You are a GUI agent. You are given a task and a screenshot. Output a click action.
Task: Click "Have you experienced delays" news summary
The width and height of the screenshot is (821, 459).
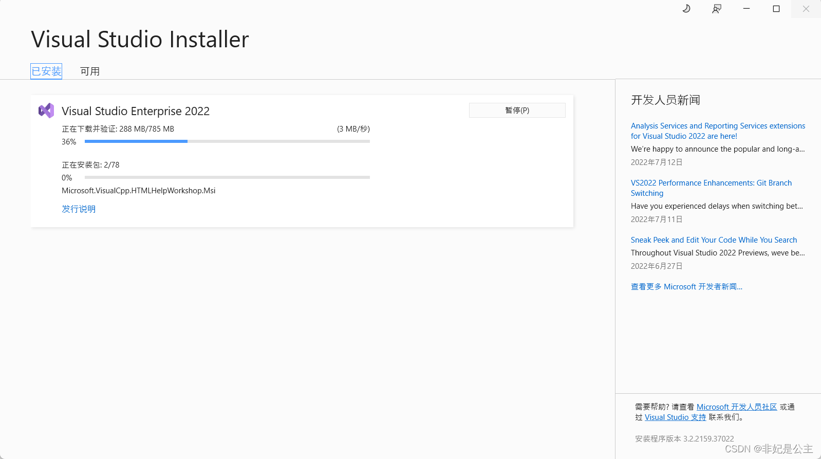[x=717, y=206]
